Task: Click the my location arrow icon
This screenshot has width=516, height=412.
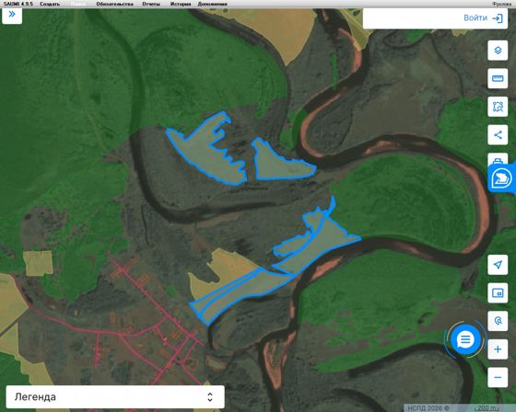Action: (498, 265)
